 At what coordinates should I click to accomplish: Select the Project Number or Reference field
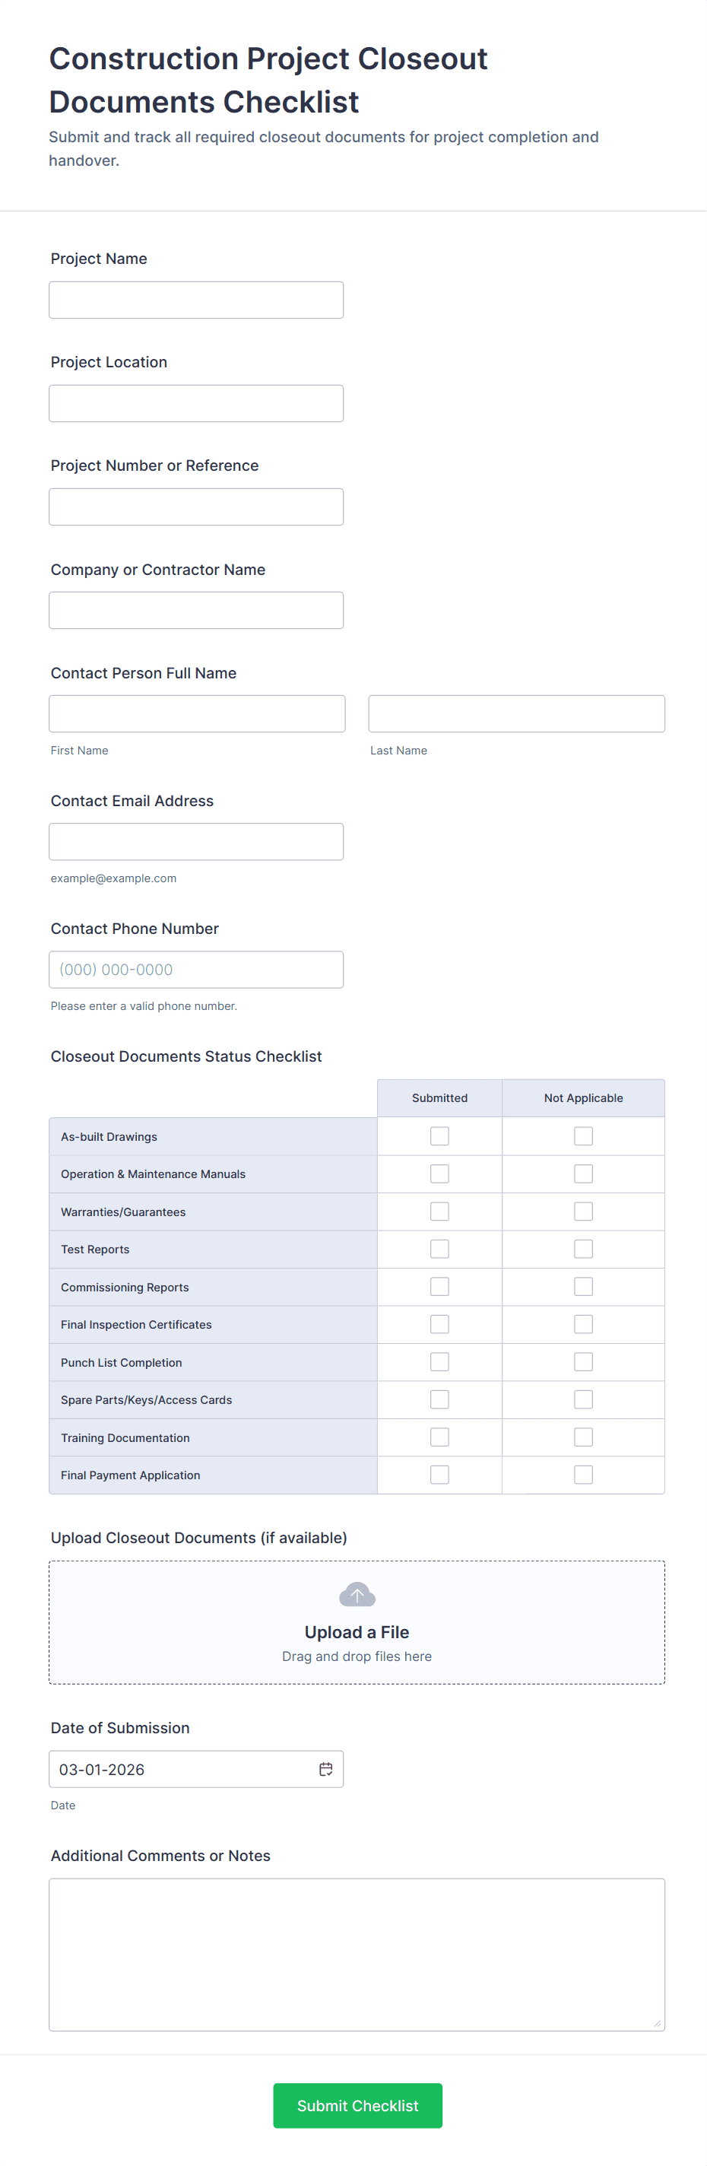(x=196, y=507)
